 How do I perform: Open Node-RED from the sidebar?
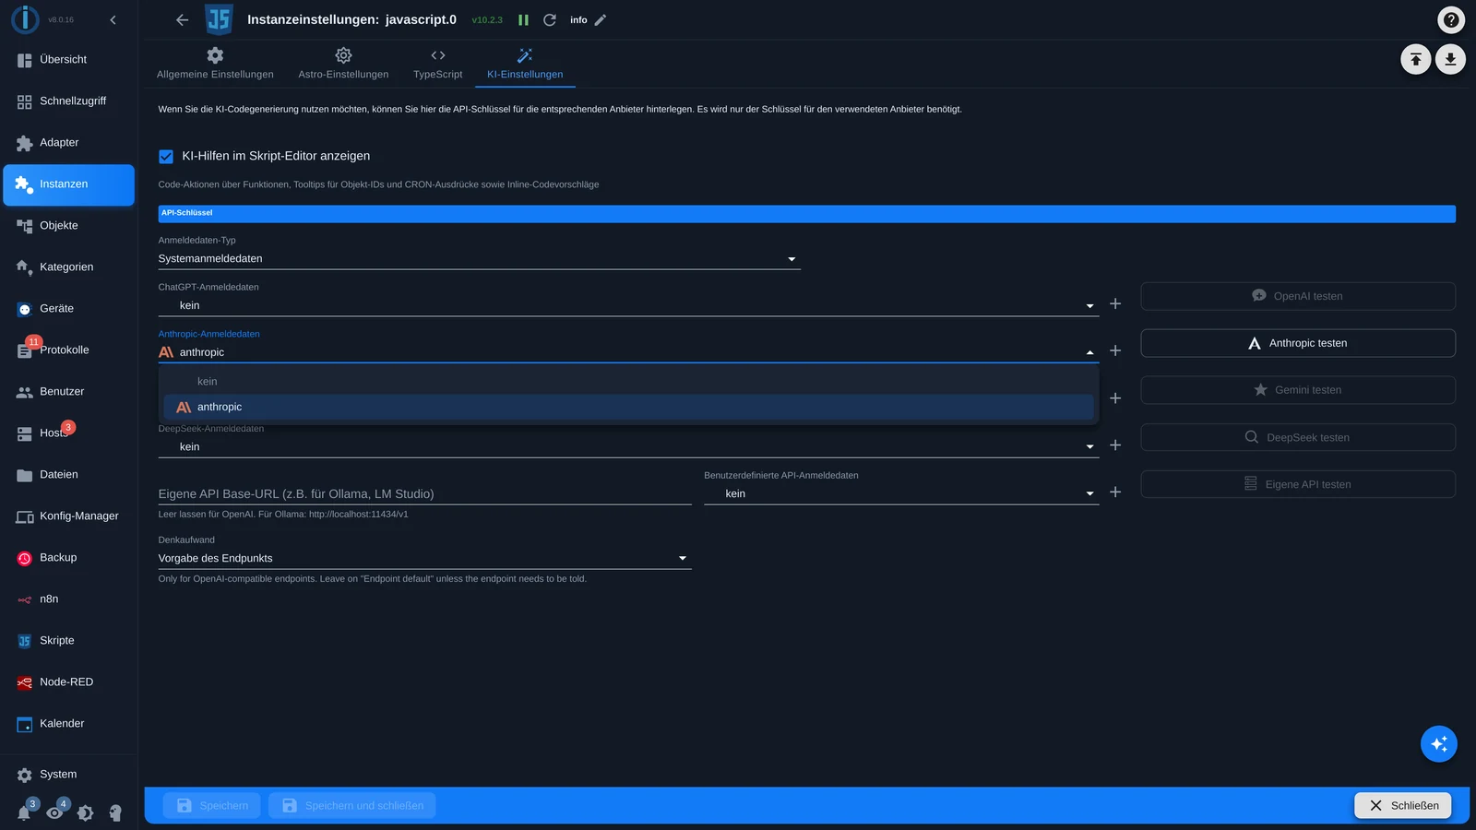pyautogui.click(x=69, y=682)
